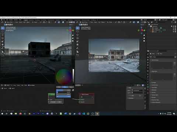Image resolution: width=177 pixels, height=132 pixels.
Task: Open the Window menu
Action: point(16,20)
